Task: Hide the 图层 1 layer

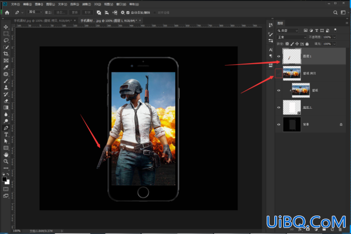Action: pyautogui.click(x=279, y=56)
